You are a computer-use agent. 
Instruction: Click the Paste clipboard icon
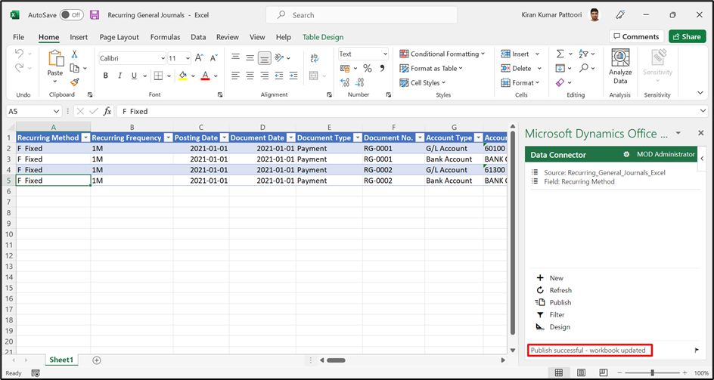click(55, 59)
